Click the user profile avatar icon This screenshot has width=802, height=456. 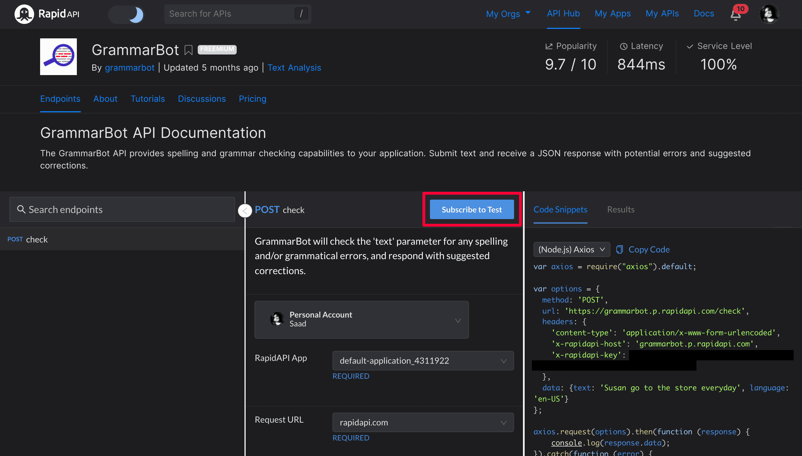tap(769, 14)
